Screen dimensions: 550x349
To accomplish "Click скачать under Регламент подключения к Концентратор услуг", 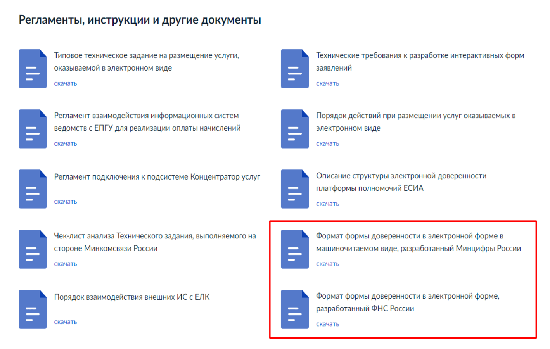I will coord(66,202).
